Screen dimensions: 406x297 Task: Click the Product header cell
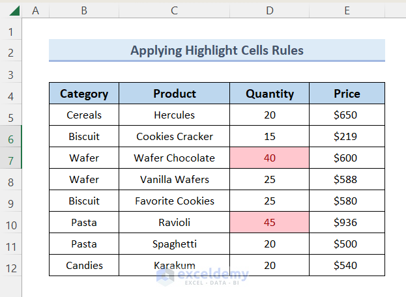point(174,94)
